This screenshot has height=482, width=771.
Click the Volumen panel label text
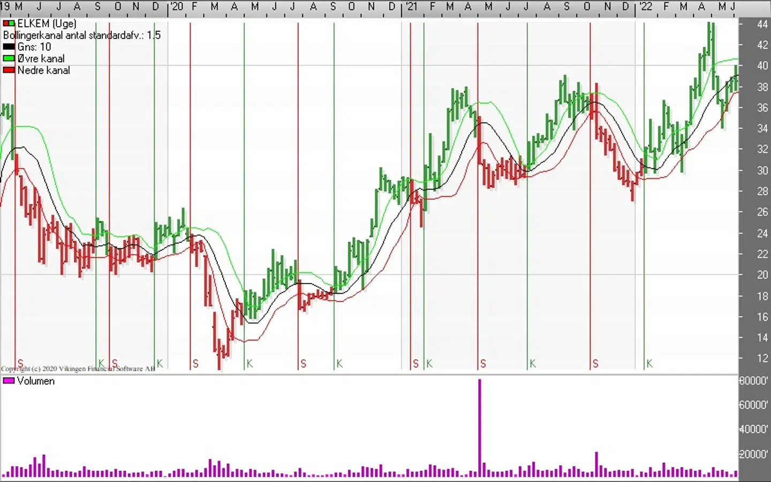36,381
